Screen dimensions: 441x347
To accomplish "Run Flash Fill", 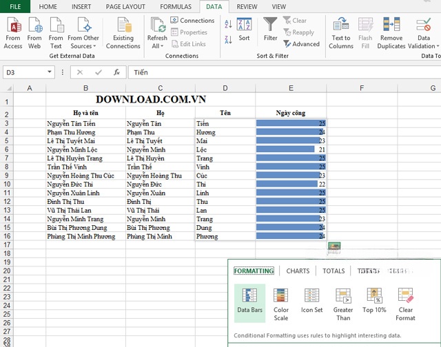I will pyautogui.click(x=365, y=33).
